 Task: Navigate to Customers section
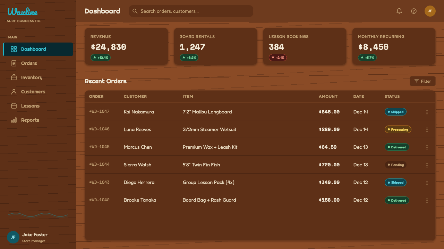pyautogui.click(x=38, y=92)
